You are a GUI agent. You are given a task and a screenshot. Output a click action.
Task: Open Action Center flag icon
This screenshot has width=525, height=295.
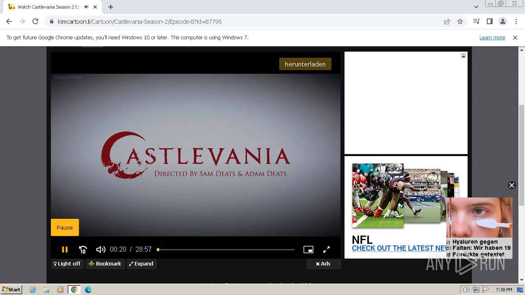(x=486, y=290)
